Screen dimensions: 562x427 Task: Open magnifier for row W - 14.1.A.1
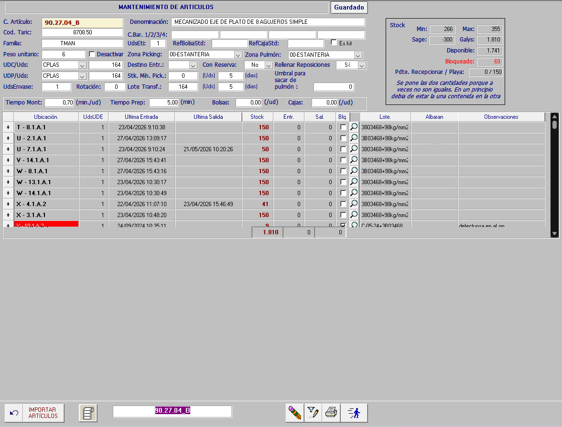(354, 193)
